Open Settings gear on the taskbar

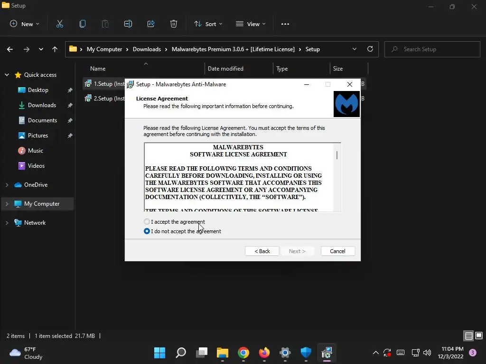tap(285, 353)
